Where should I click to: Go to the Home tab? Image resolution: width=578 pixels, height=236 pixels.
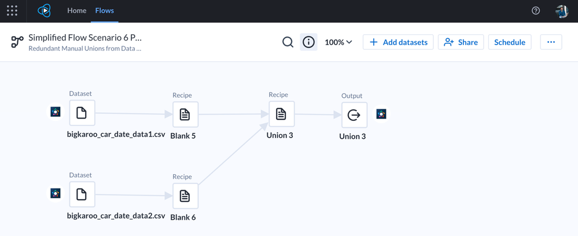click(x=76, y=10)
